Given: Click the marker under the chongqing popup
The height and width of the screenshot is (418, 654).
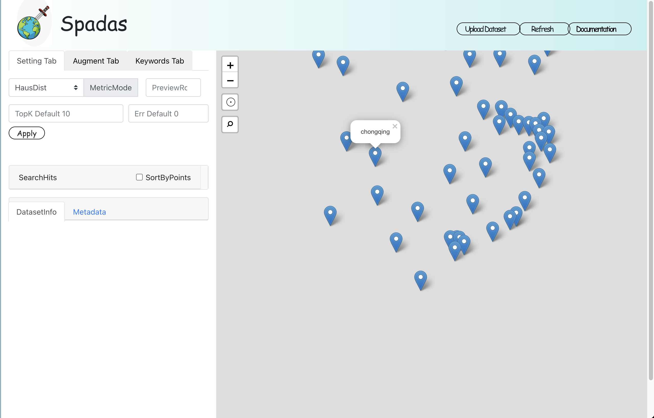Looking at the screenshot, I should (x=375, y=155).
